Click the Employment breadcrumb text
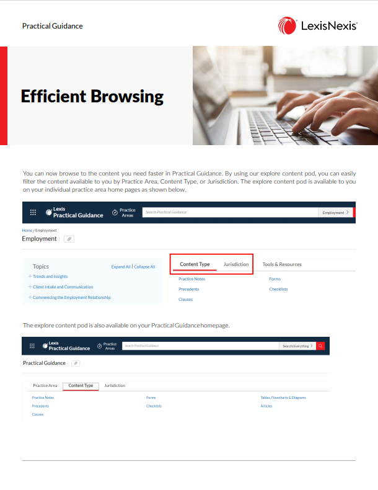The width and height of the screenshot is (378, 490). coord(46,230)
